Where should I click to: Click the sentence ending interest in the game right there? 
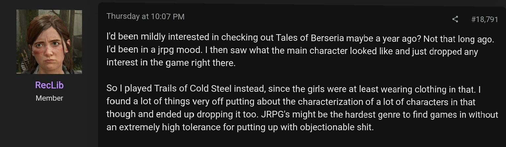[x=171, y=63]
